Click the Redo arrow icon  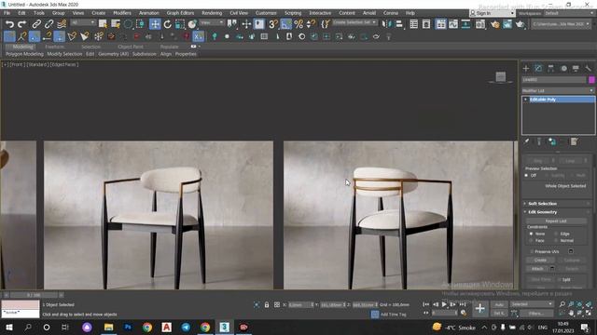point(22,24)
